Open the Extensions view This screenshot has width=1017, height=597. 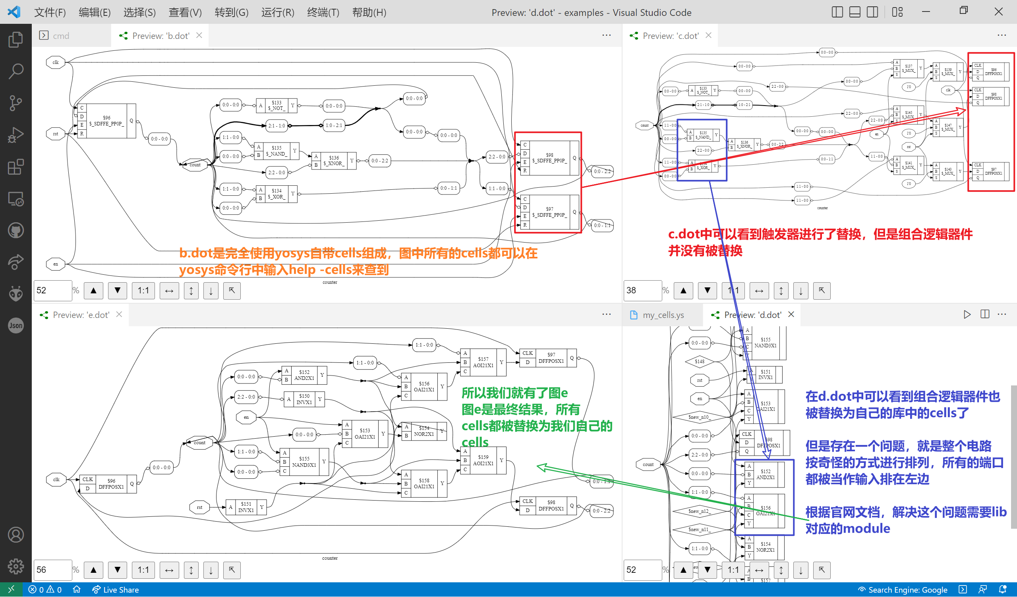[16, 167]
